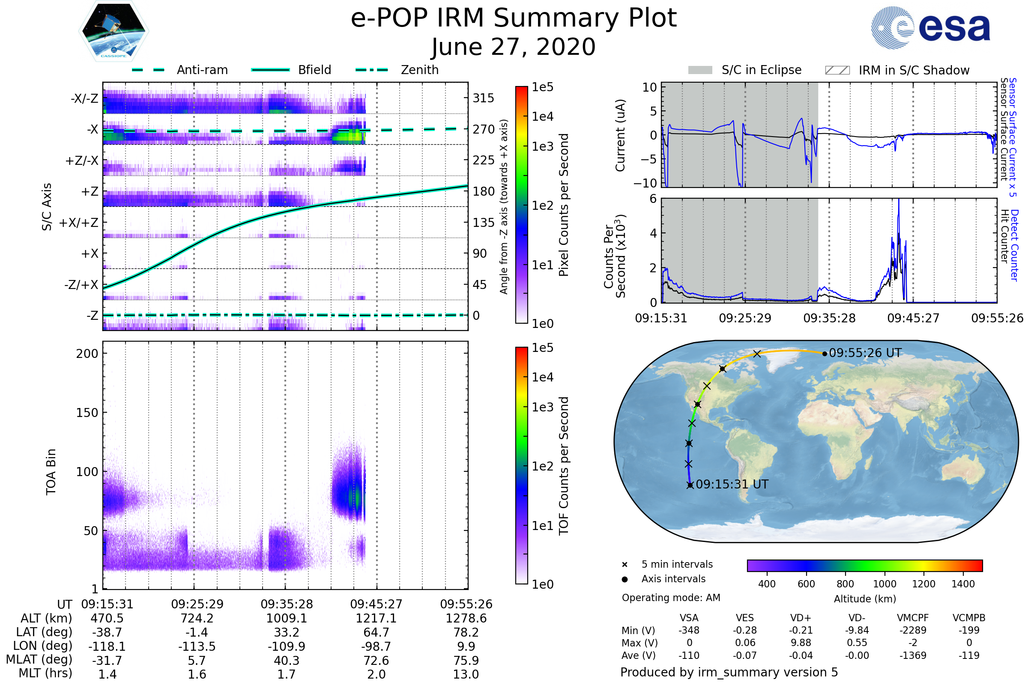Click the Anti-ram dashed line legend marker
The width and height of the screenshot is (1028, 685).
pos(148,70)
